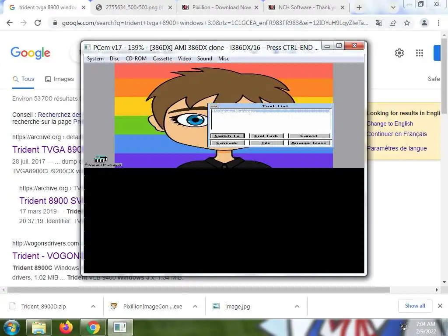
Task: Close the Pixillion Download Now tab
Action: click(x=256, y=8)
